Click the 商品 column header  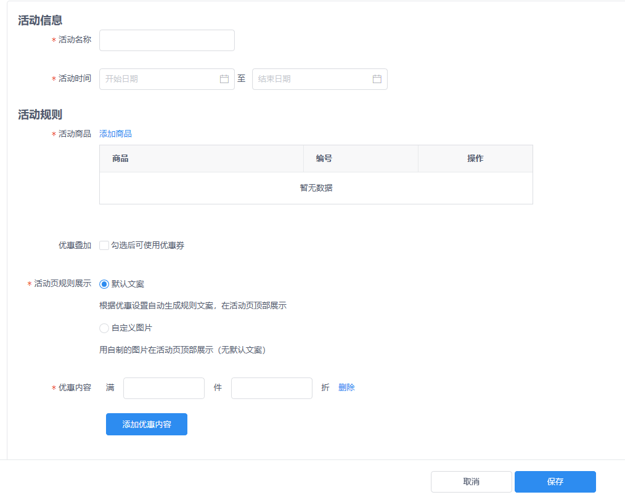pyautogui.click(x=202, y=158)
